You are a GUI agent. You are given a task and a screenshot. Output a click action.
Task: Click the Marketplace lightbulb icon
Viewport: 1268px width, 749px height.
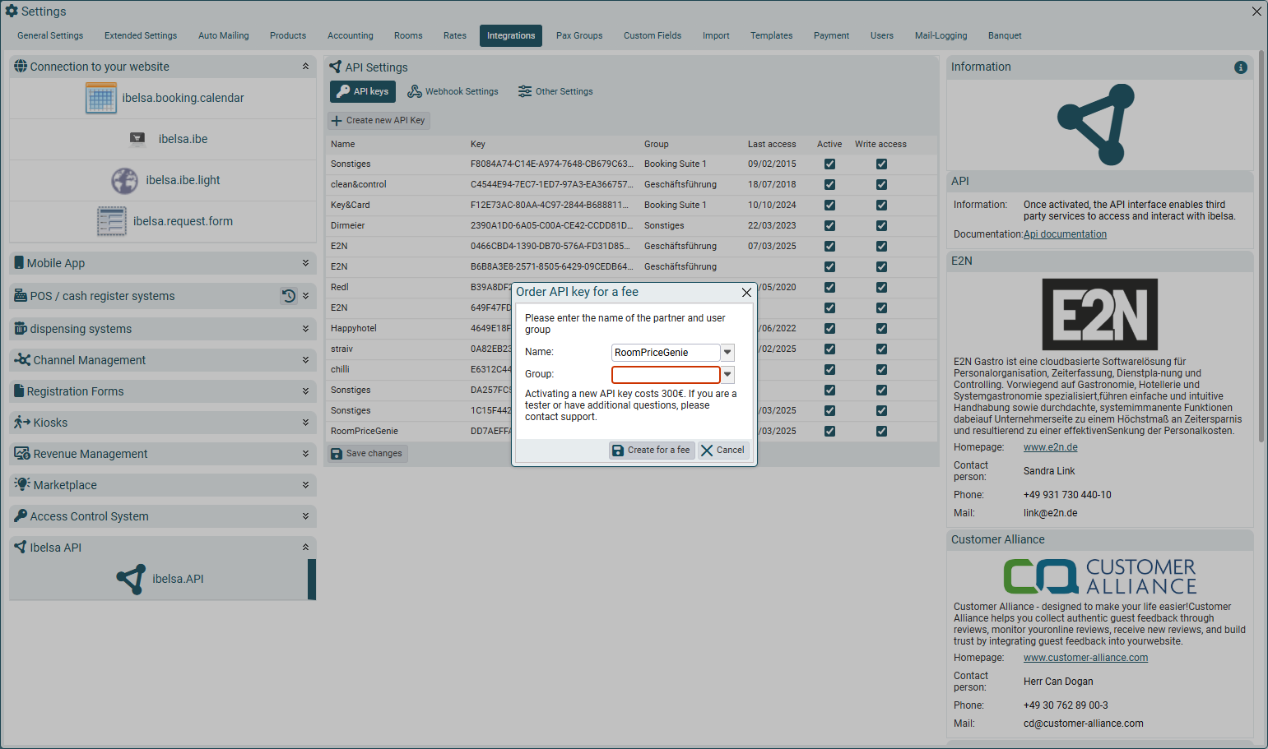[22, 484]
